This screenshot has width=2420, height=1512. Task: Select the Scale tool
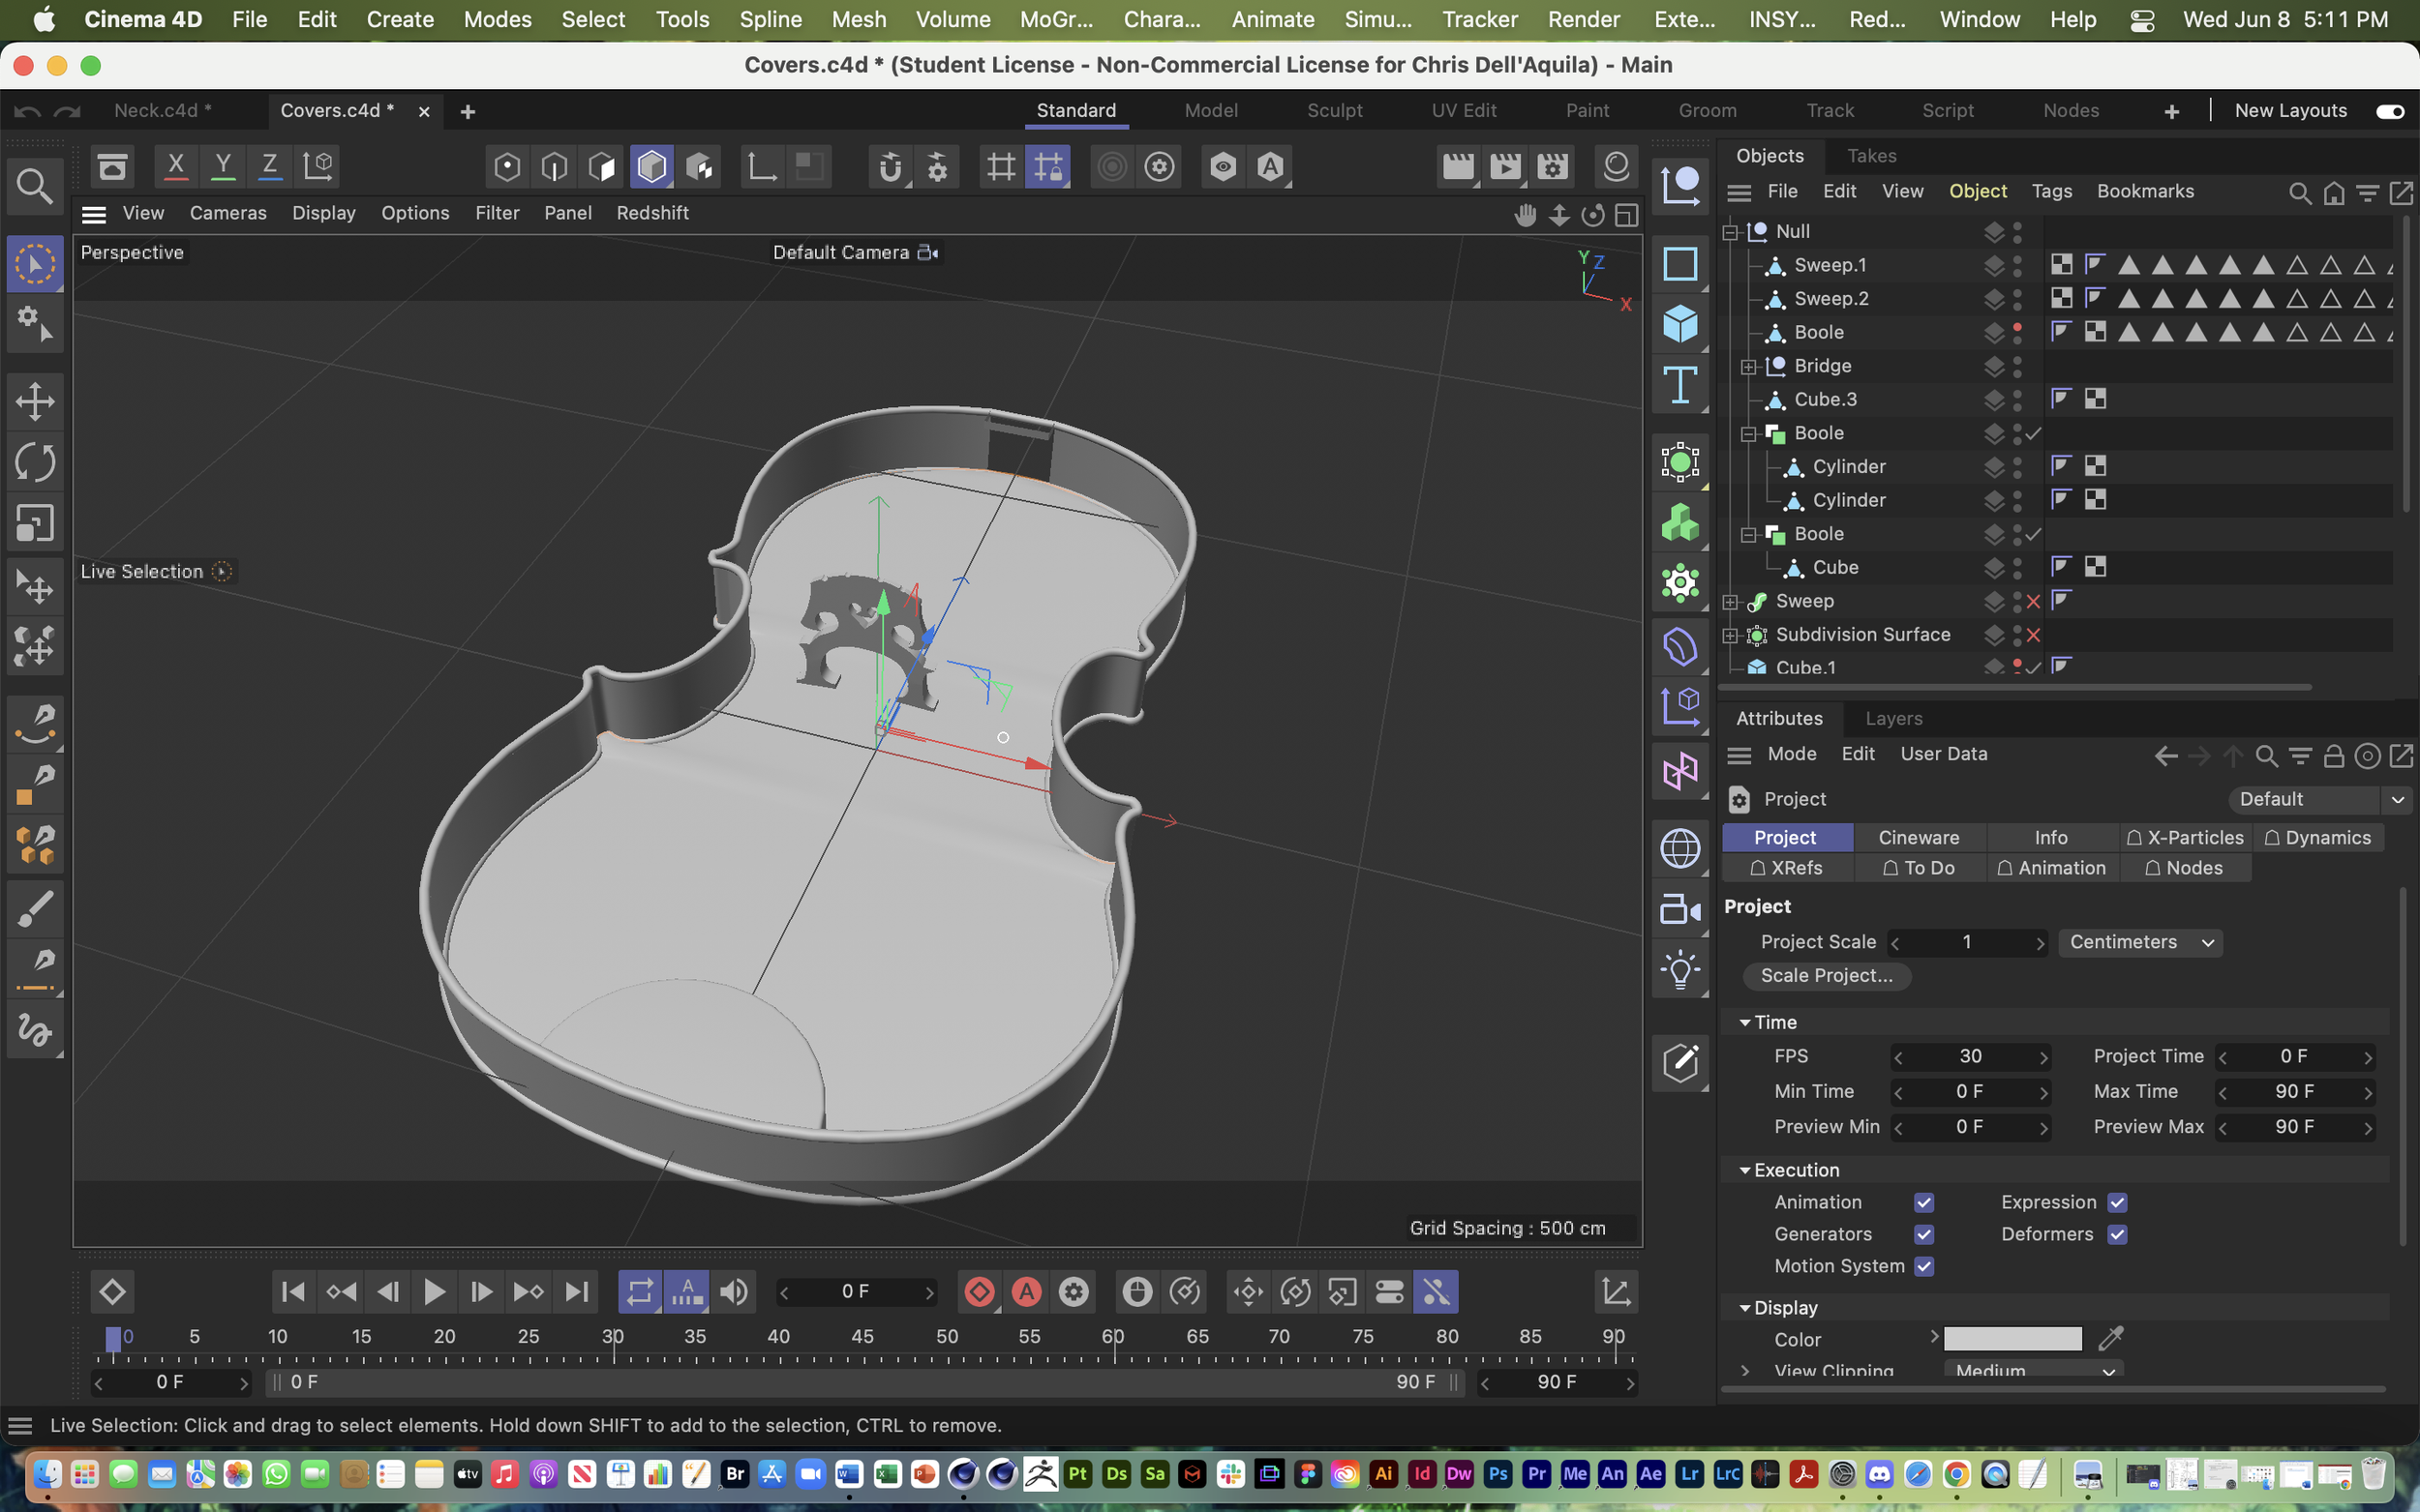tap(35, 522)
